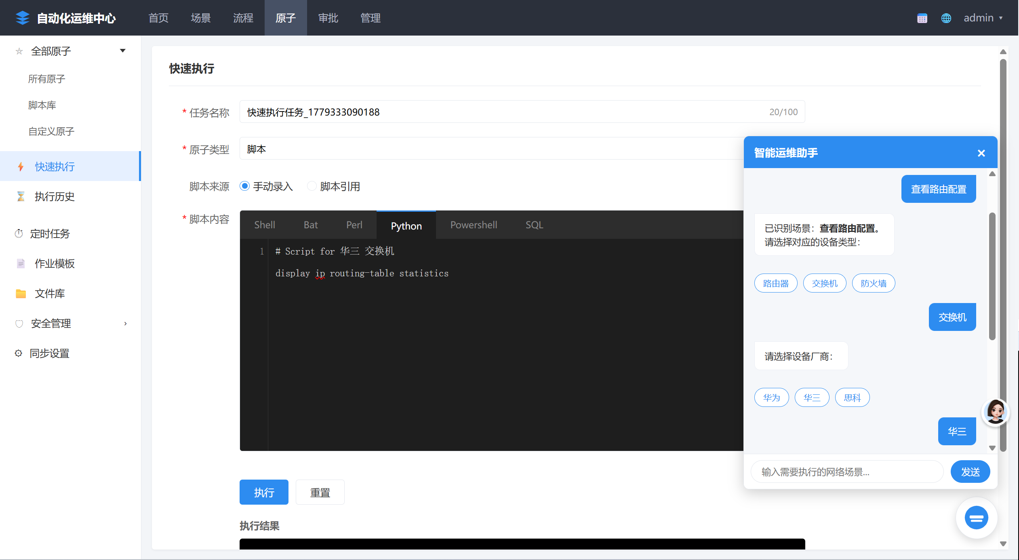
Task: Click the star icon beside 全部原子
Action: [x=19, y=51]
